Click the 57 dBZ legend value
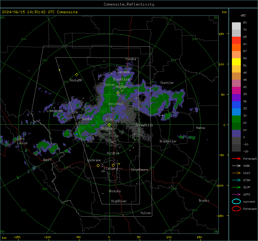Image resolution: width=258 pixels, height=241 pixels. pyautogui.click(x=245, y=51)
